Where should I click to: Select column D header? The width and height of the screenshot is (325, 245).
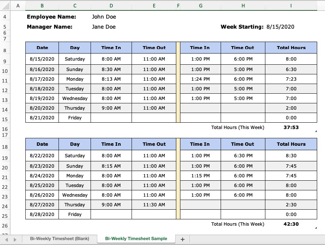click(x=111, y=6)
